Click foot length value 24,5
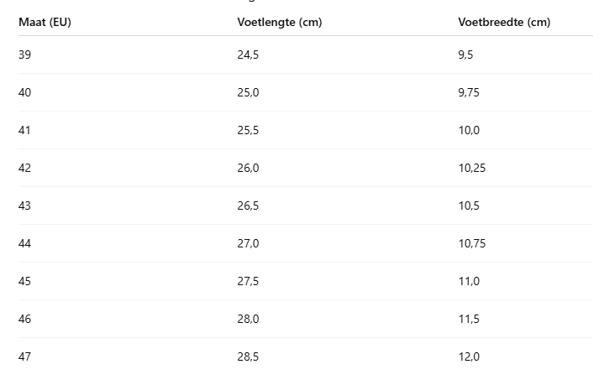 pyautogui.click(x=248, y=55)
